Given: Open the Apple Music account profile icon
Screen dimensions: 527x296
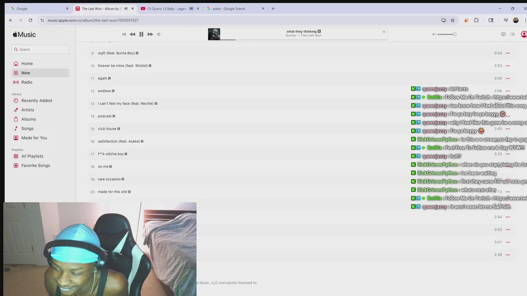Looking at the screenshot, I should coord(524,34).
